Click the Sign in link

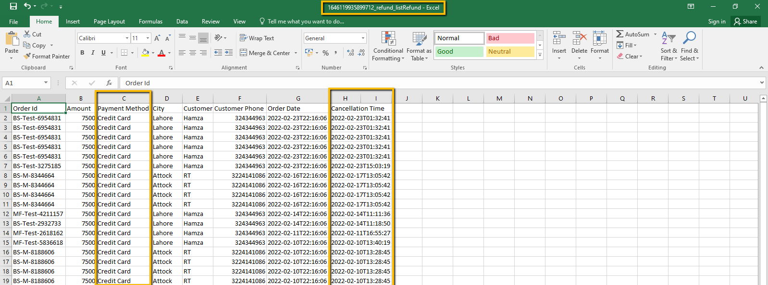click(717, 22)
